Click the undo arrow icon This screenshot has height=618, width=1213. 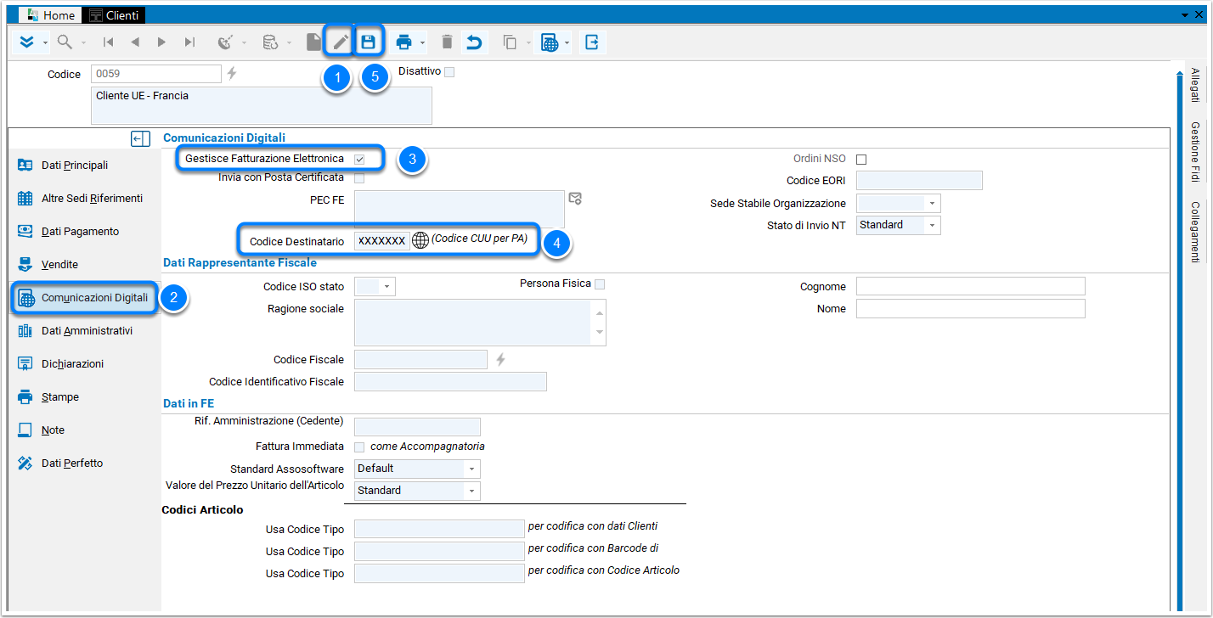point(474,42)
